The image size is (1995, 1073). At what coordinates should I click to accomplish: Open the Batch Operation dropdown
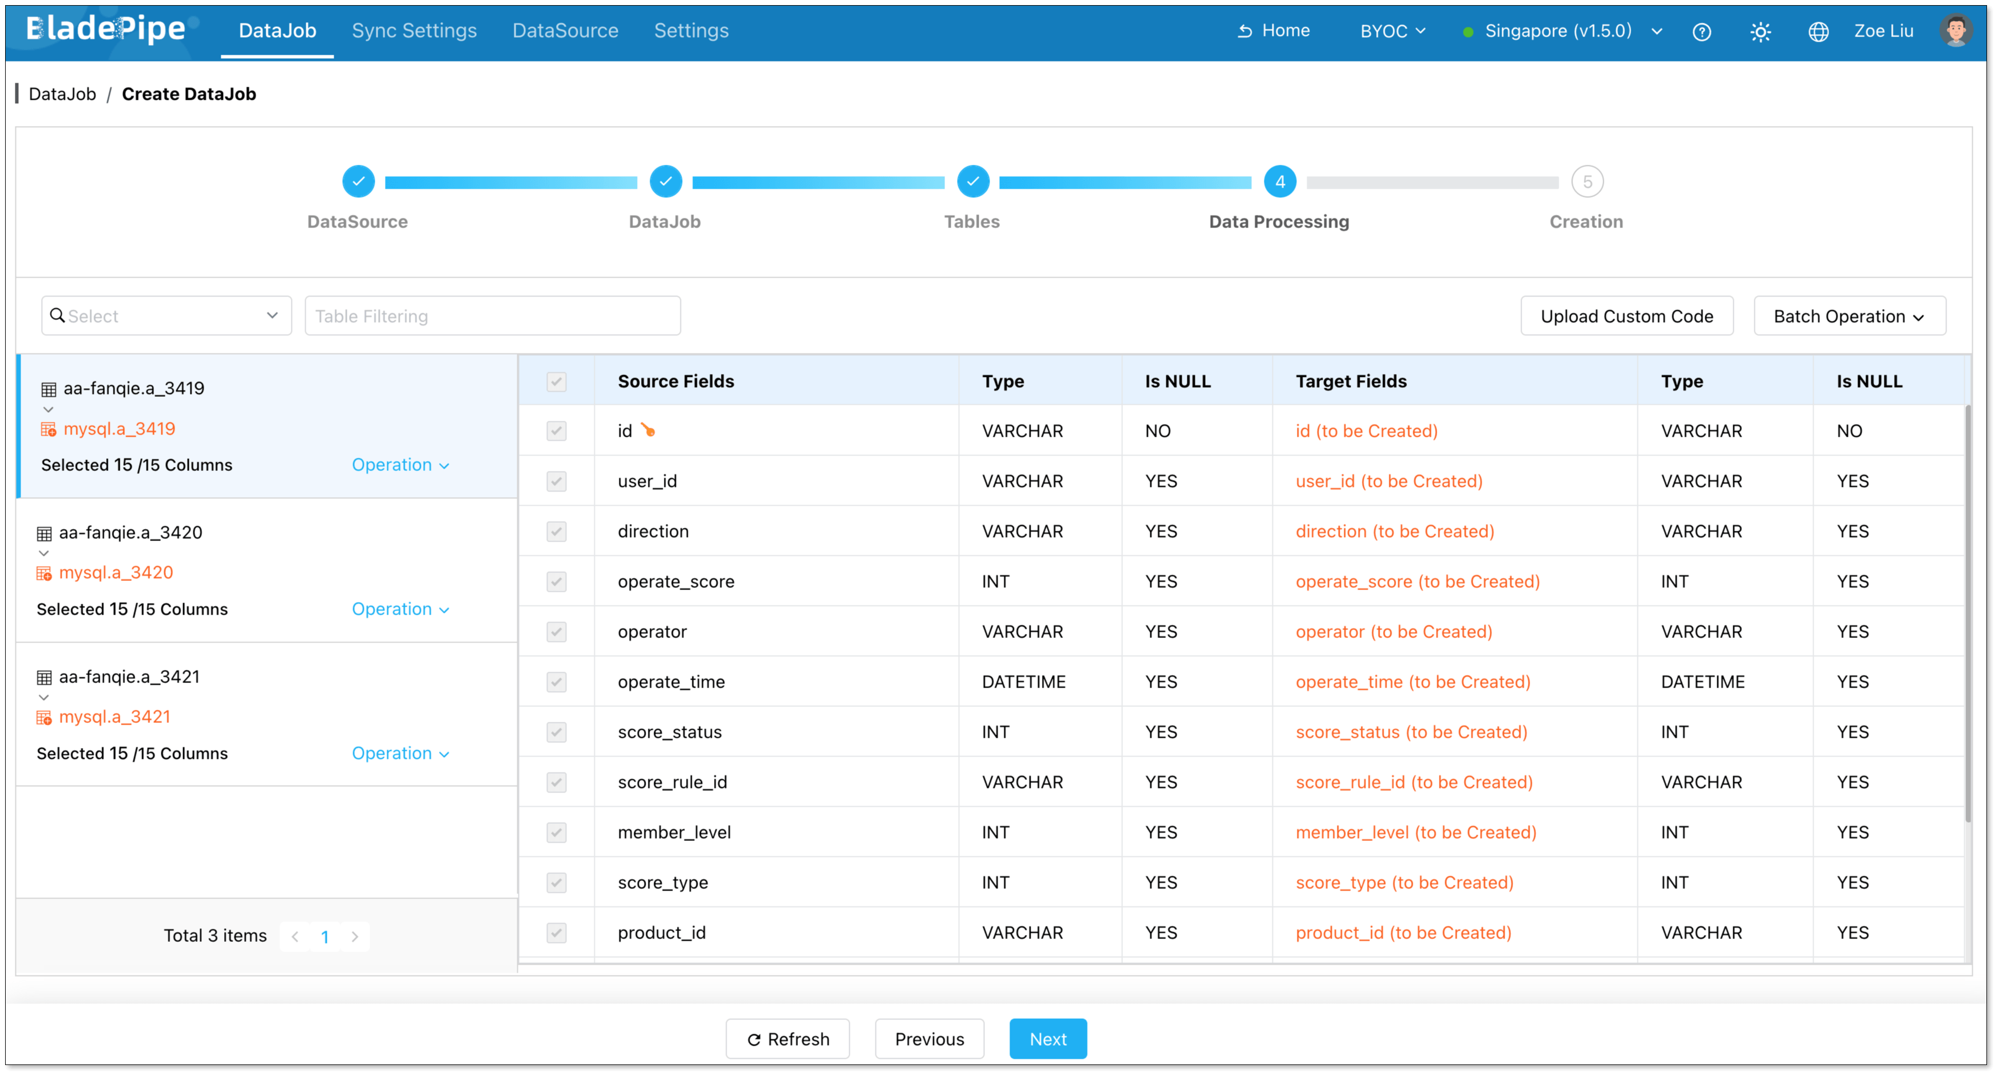1850,316
